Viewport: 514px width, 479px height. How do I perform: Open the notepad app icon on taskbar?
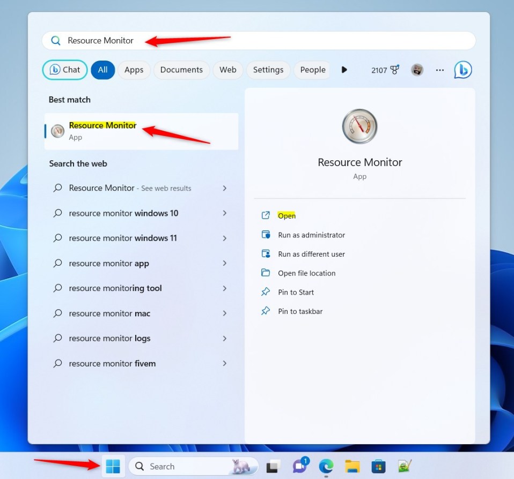405,466
